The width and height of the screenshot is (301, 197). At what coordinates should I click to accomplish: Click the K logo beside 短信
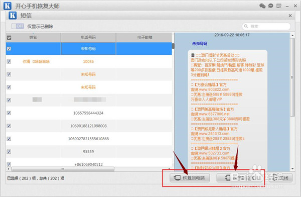13,16
